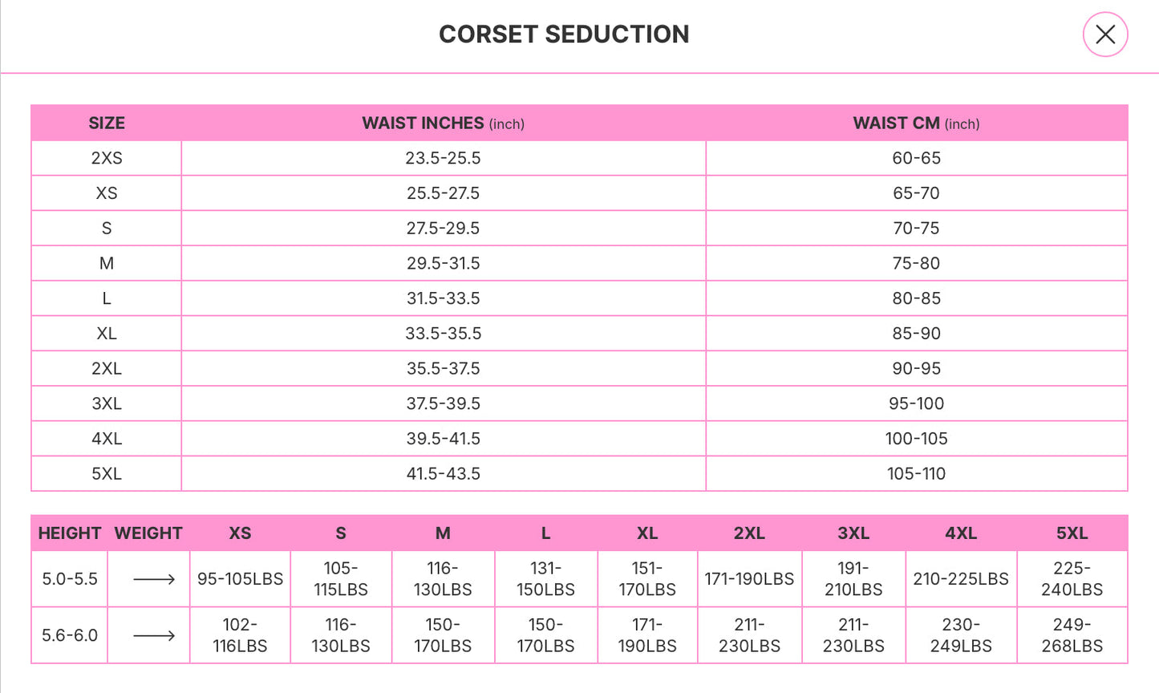
Task: Click the HEIGHT column header
Action: pyautogui.click(x=69, y=533)
